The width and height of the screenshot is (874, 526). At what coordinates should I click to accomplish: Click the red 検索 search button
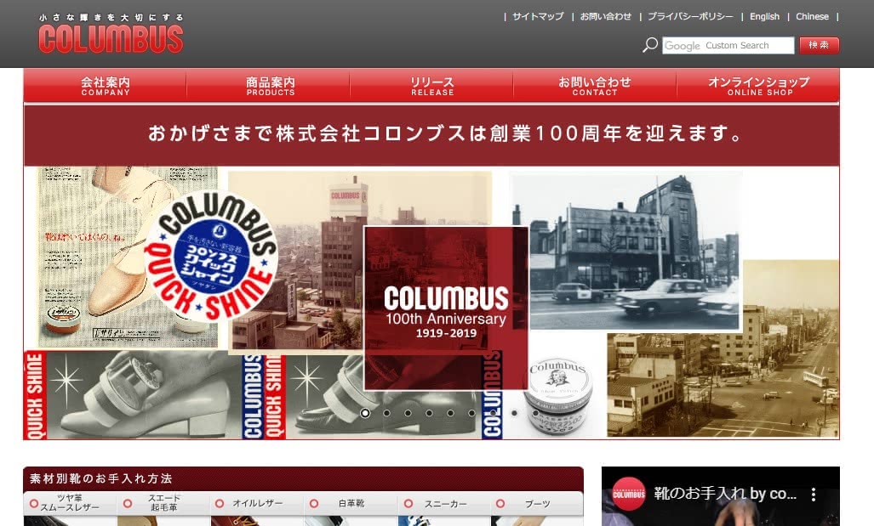[x=819, y=45]
